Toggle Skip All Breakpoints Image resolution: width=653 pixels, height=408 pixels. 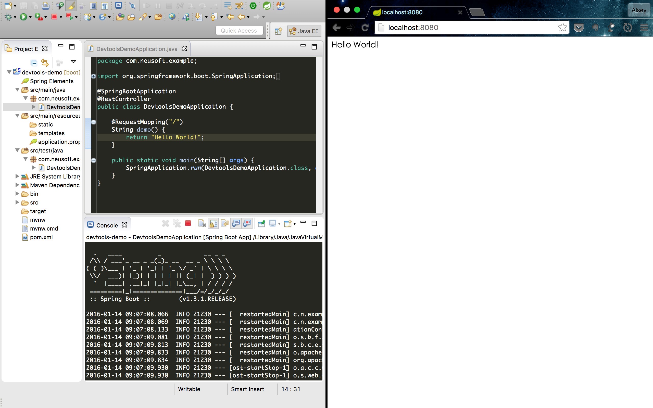[132, 5]
